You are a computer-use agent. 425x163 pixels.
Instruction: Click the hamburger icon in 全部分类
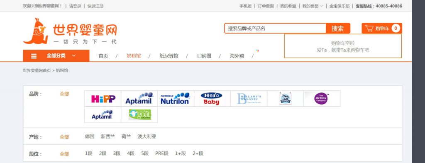34,56
